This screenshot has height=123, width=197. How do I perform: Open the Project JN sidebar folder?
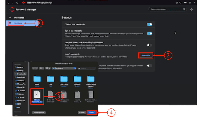[20, 101]
